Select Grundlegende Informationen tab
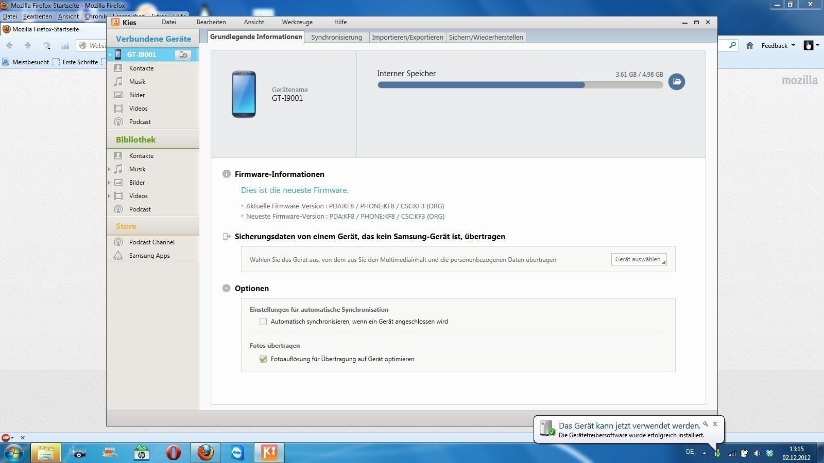824x463 pixels. tap(256, 37)
